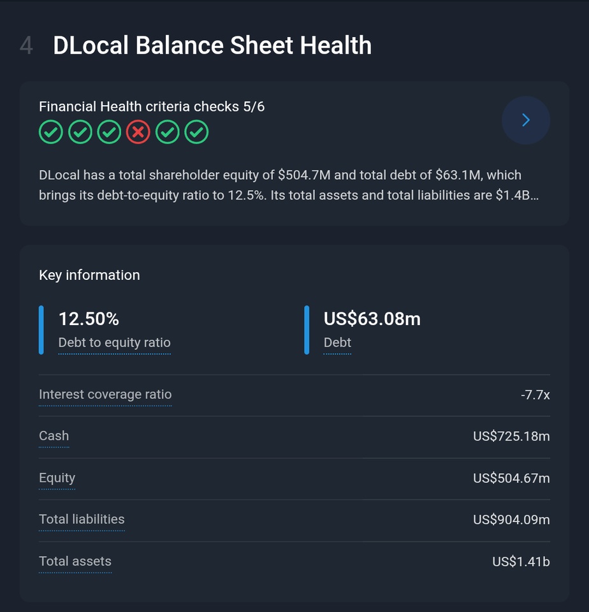Viewport: 589px width, 612px height.
Task: Click the Total liabilities label
Action: [82, 520]
